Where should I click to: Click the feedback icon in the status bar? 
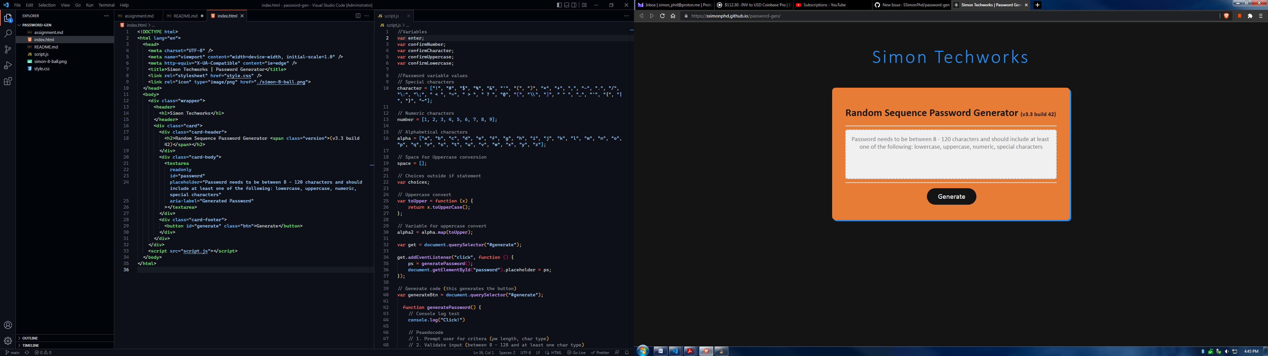point(617,353)
